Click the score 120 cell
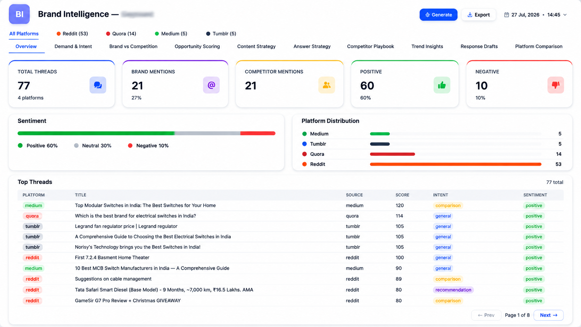Screen dimensions: 581x327 [400, 205]
